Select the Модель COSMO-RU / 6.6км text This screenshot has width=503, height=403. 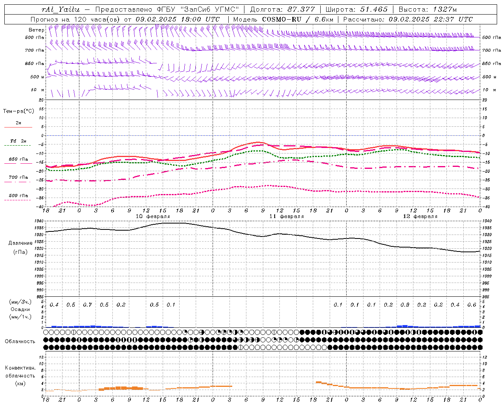tap(284, 19)
